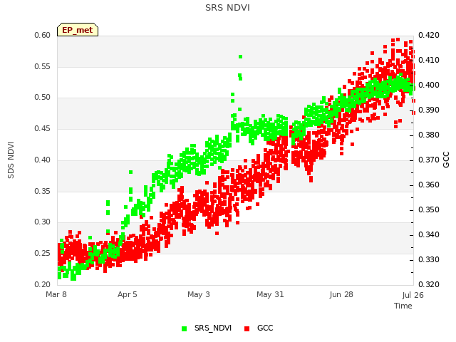The image size is (456, 342).
Task: Click the 0.330 right axis value
Action: [429, 259]
